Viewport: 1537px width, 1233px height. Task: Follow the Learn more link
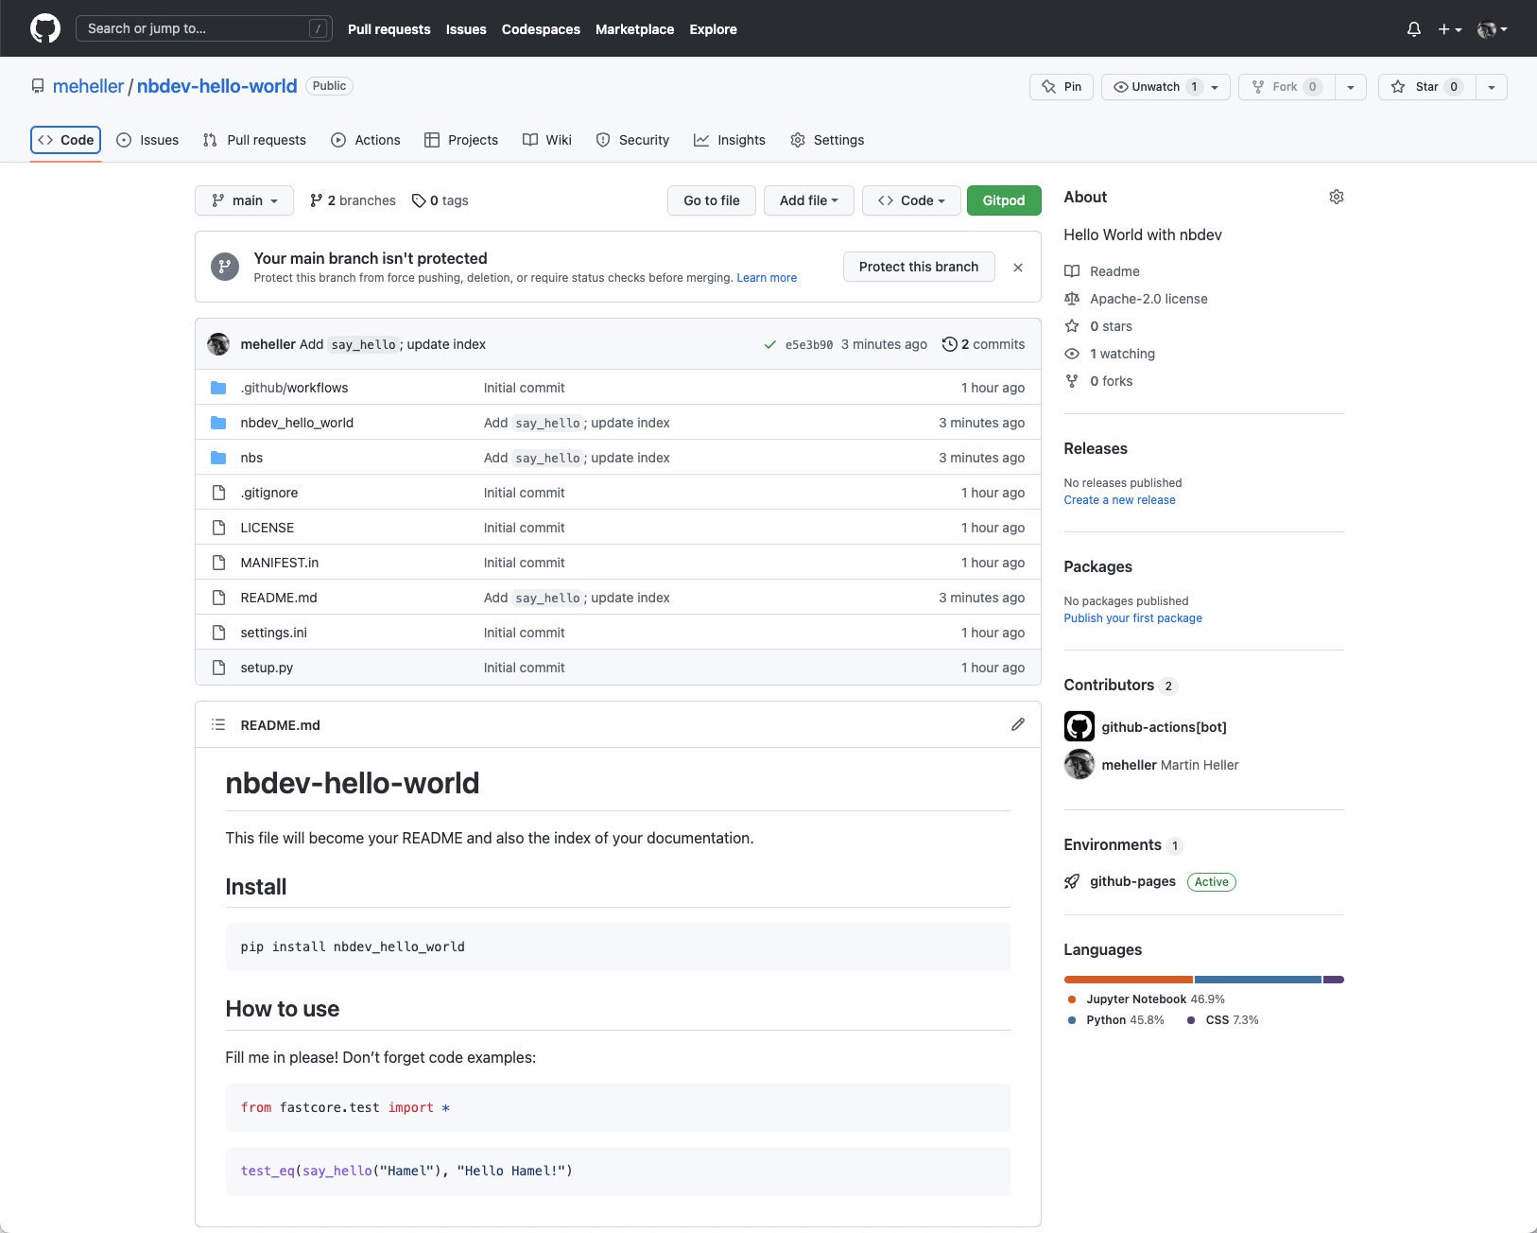point(767,278)
